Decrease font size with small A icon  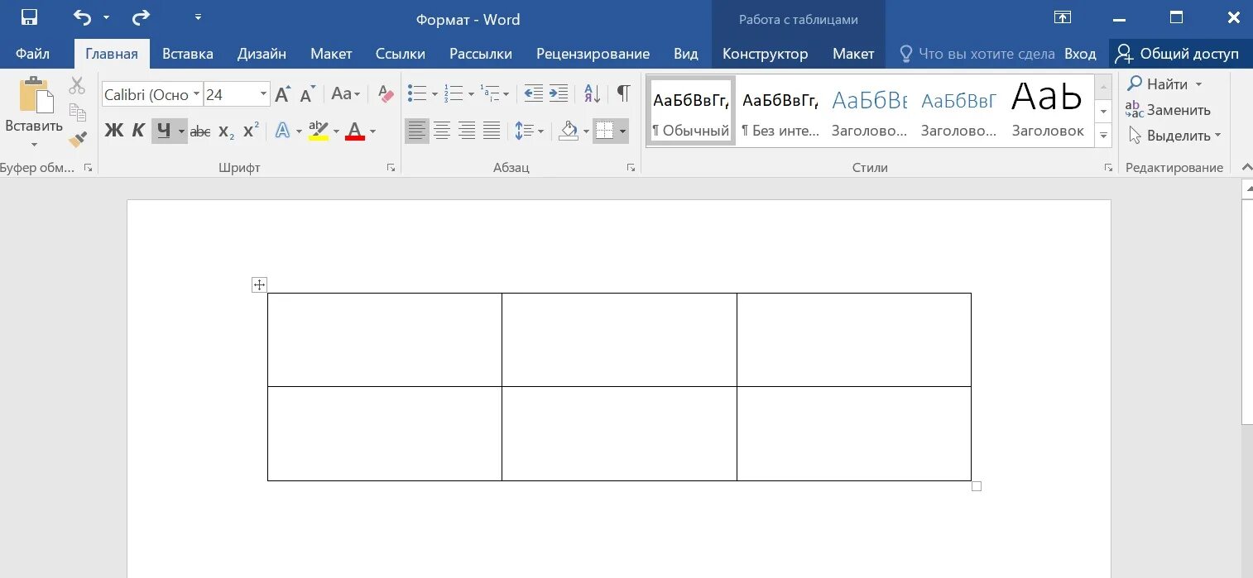pos(307,94)
